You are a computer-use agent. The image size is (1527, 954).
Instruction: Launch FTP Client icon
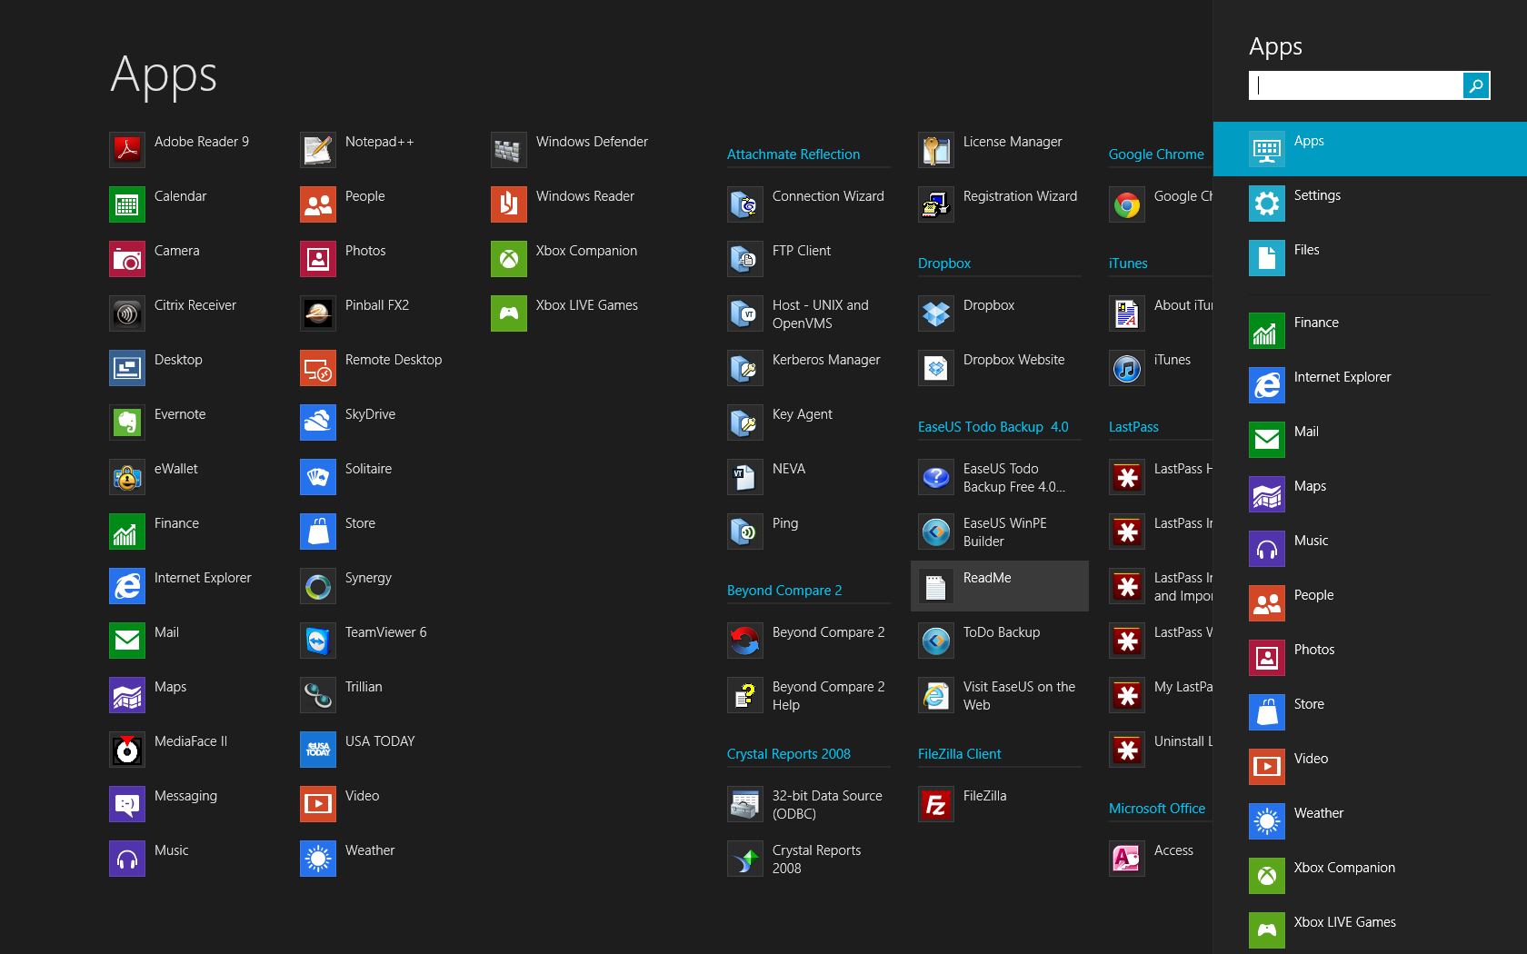(x=745, y=259)
